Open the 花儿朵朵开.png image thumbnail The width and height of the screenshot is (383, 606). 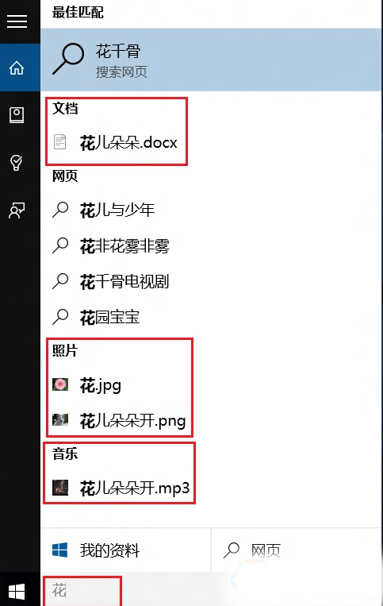(60, 420)
